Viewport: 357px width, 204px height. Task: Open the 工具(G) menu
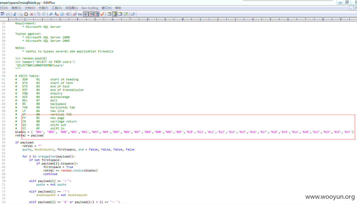(57, 8)
